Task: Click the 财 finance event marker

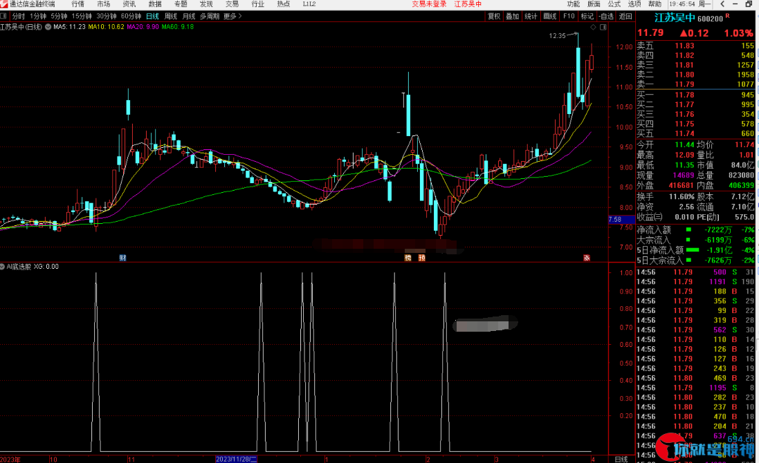Action: [123, 258]
